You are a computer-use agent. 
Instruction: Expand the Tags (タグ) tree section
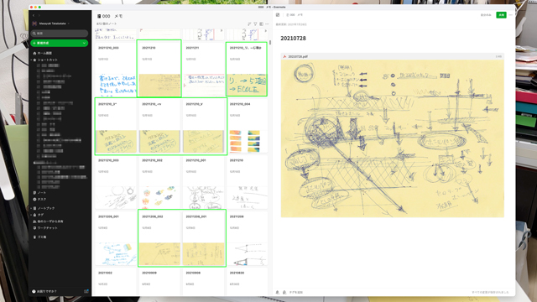[x=31, y=215]
